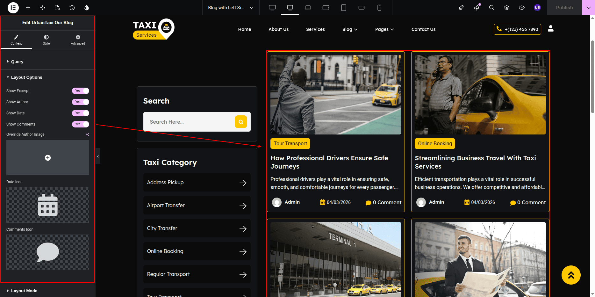Switch to the Advanced tab
Viewport: 595px width, 297px height.
pyautogui.click(x=78, y=40)
